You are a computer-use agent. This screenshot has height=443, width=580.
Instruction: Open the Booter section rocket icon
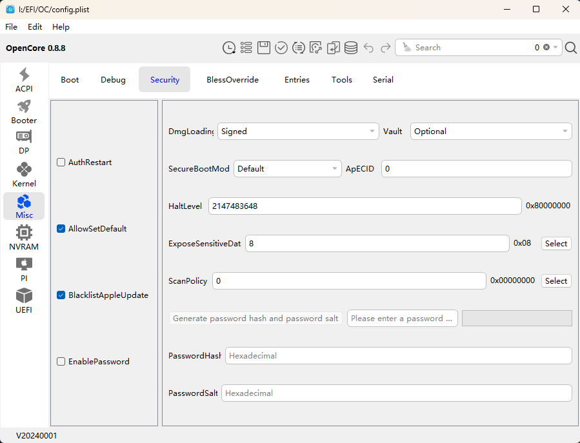24,111
